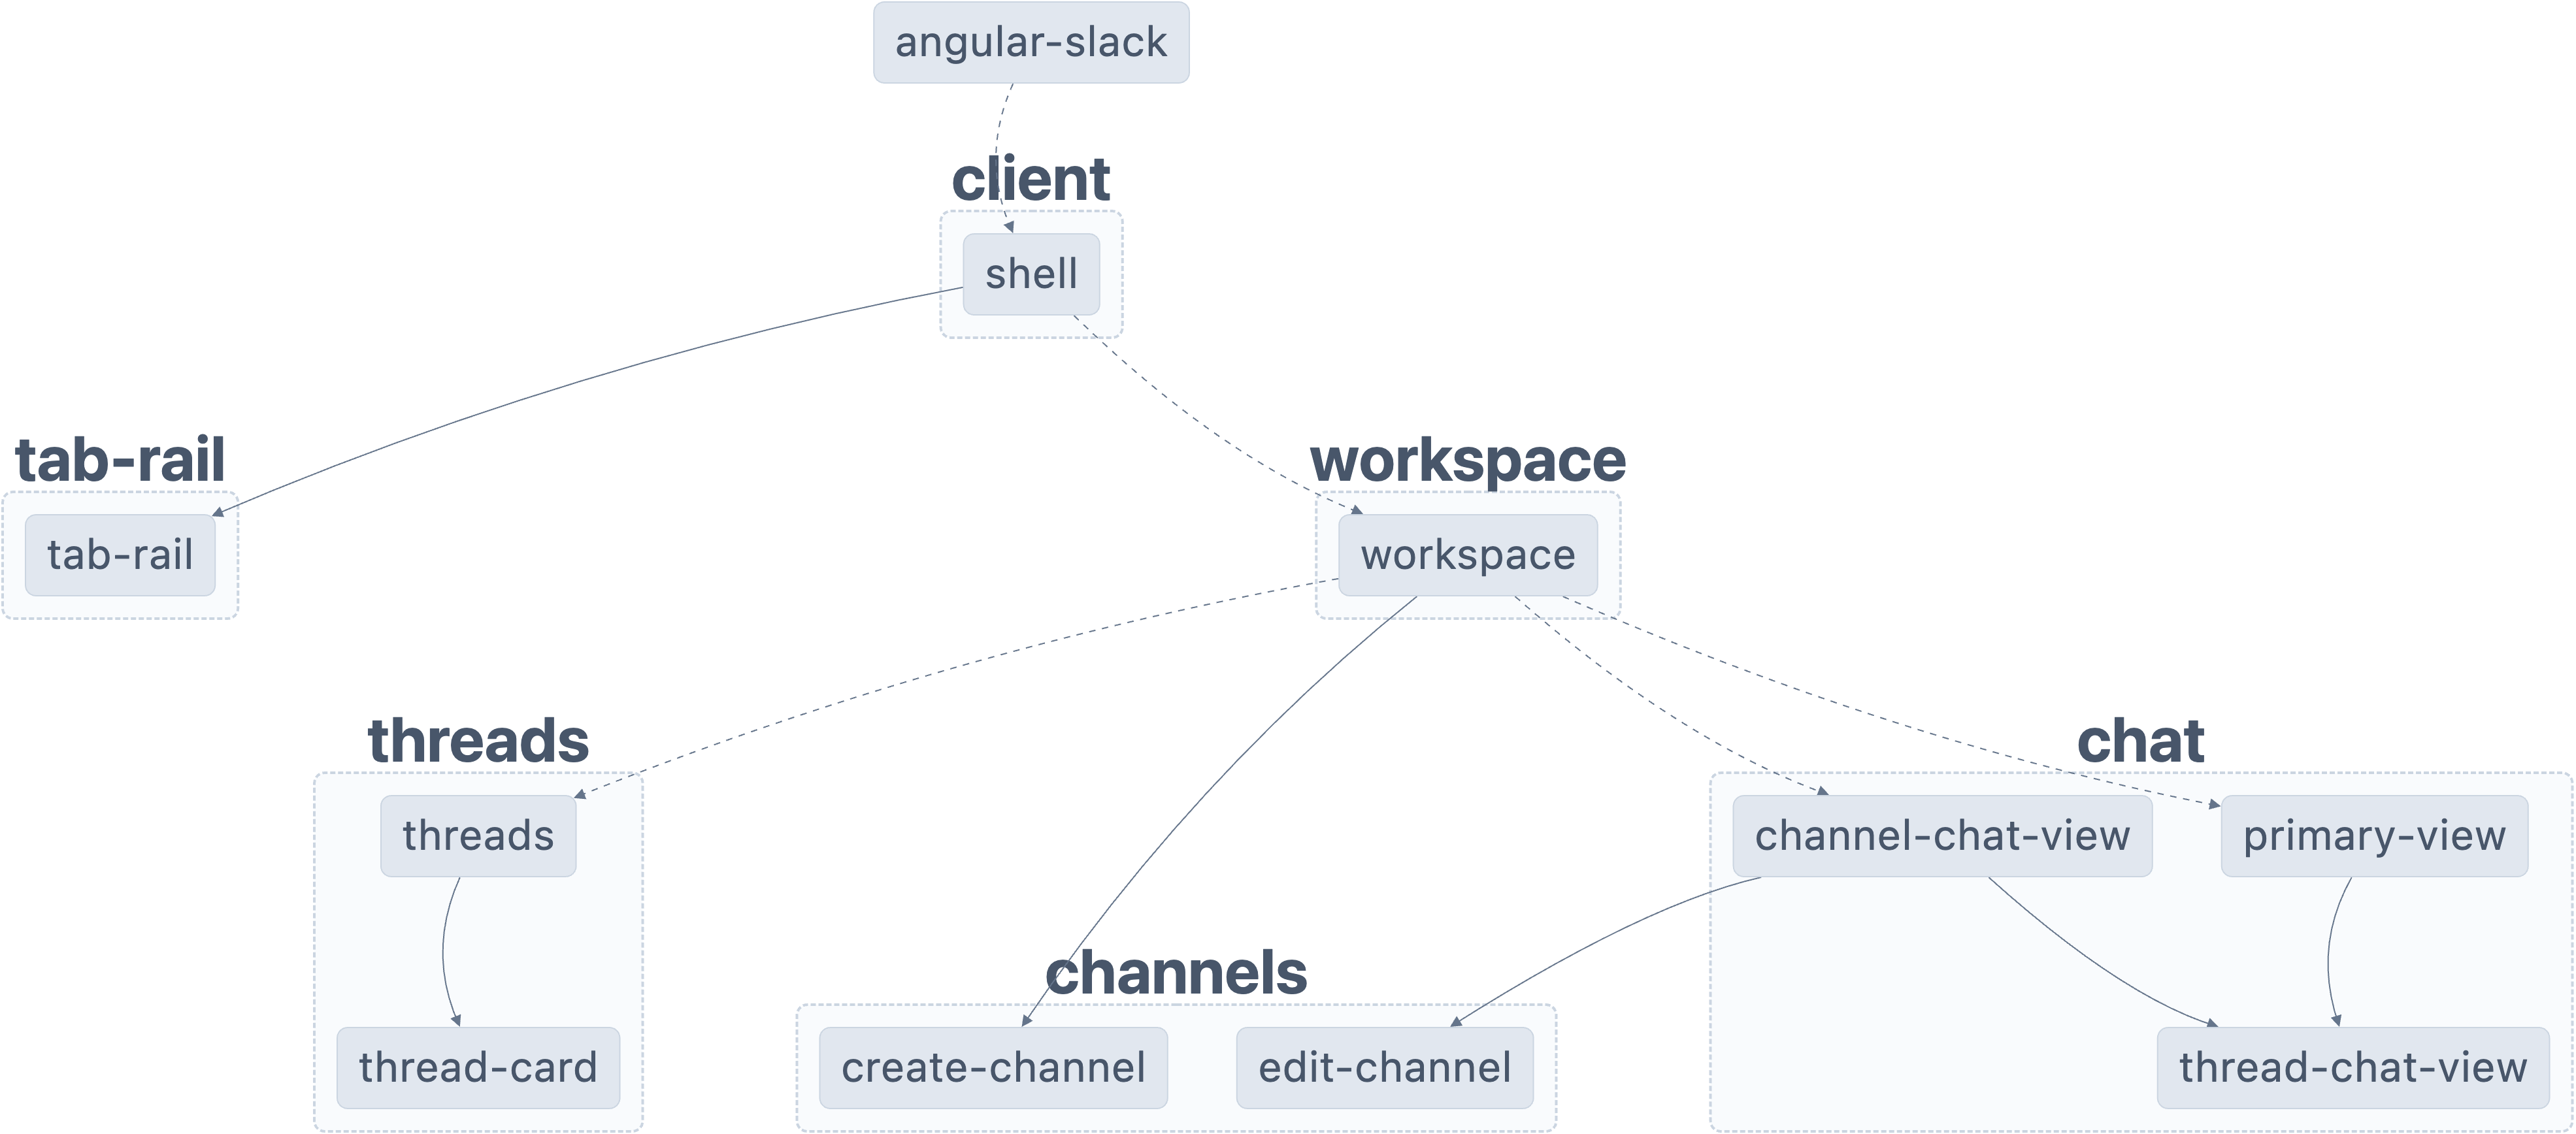Click the workspace node box
The image size is (2576, 1134).
(1468, 555)
